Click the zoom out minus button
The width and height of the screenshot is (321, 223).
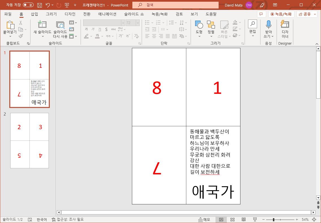coord(264,220)
